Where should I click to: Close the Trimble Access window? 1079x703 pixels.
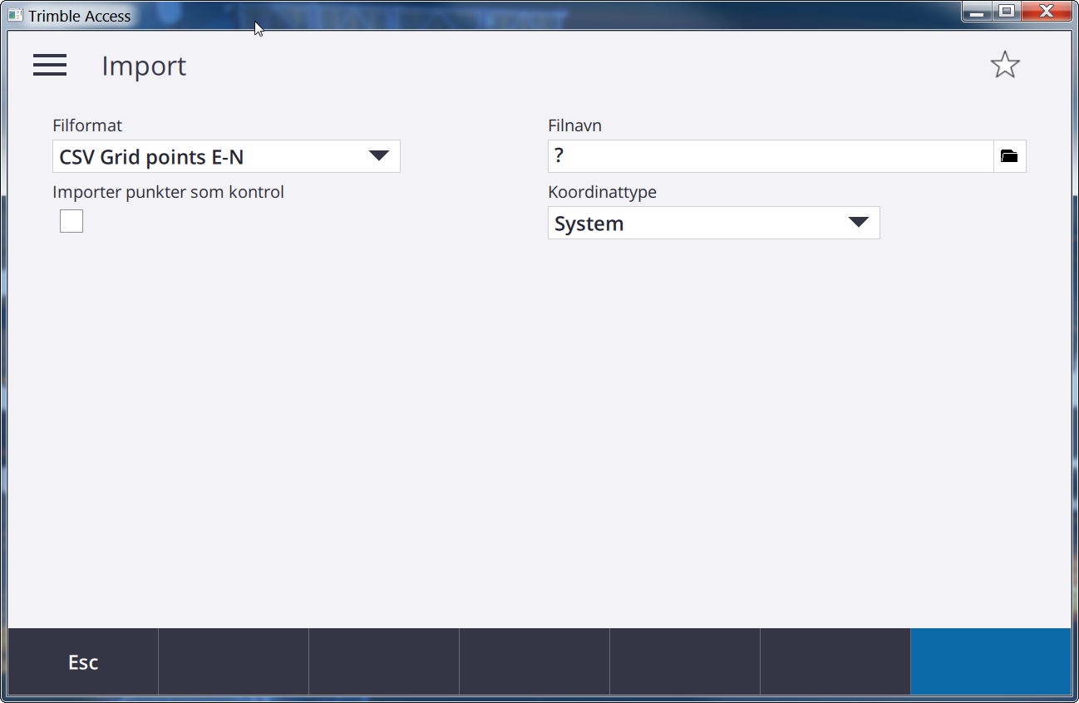click(x=1047, y=12)
